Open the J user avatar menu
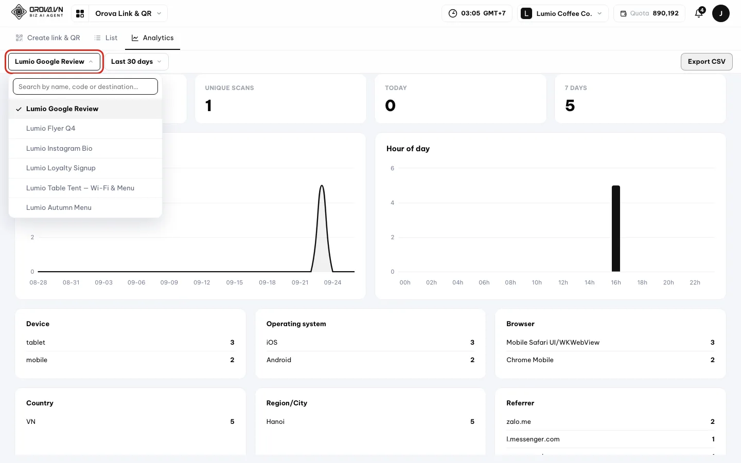 pyautogui.click(x=720, y=13)
